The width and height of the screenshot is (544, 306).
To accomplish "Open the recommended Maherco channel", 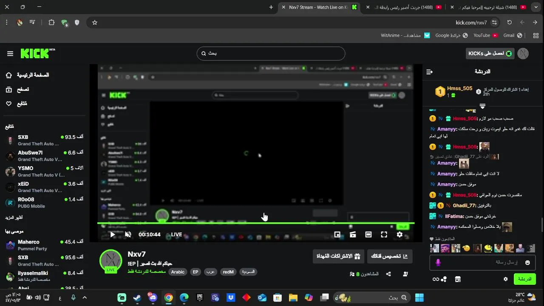I will pyautogui.click(x=45, y=245).
